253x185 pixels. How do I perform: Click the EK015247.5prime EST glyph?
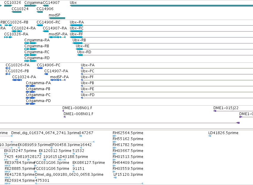click(x=6, y=154)
